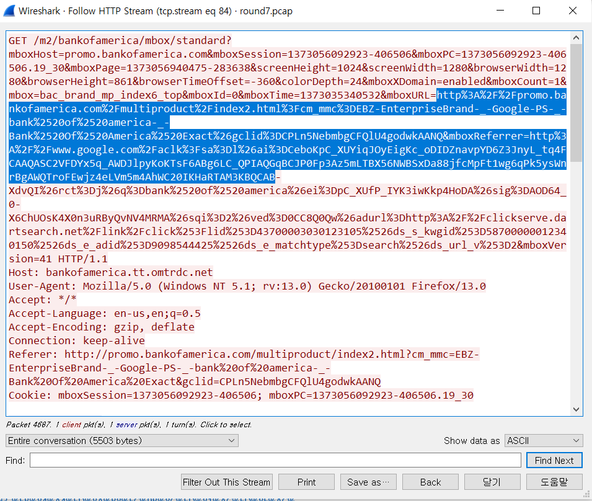Click the 도움말 (Help) button
The height and width of the screenshot is (501, 592).
[554, 482]
